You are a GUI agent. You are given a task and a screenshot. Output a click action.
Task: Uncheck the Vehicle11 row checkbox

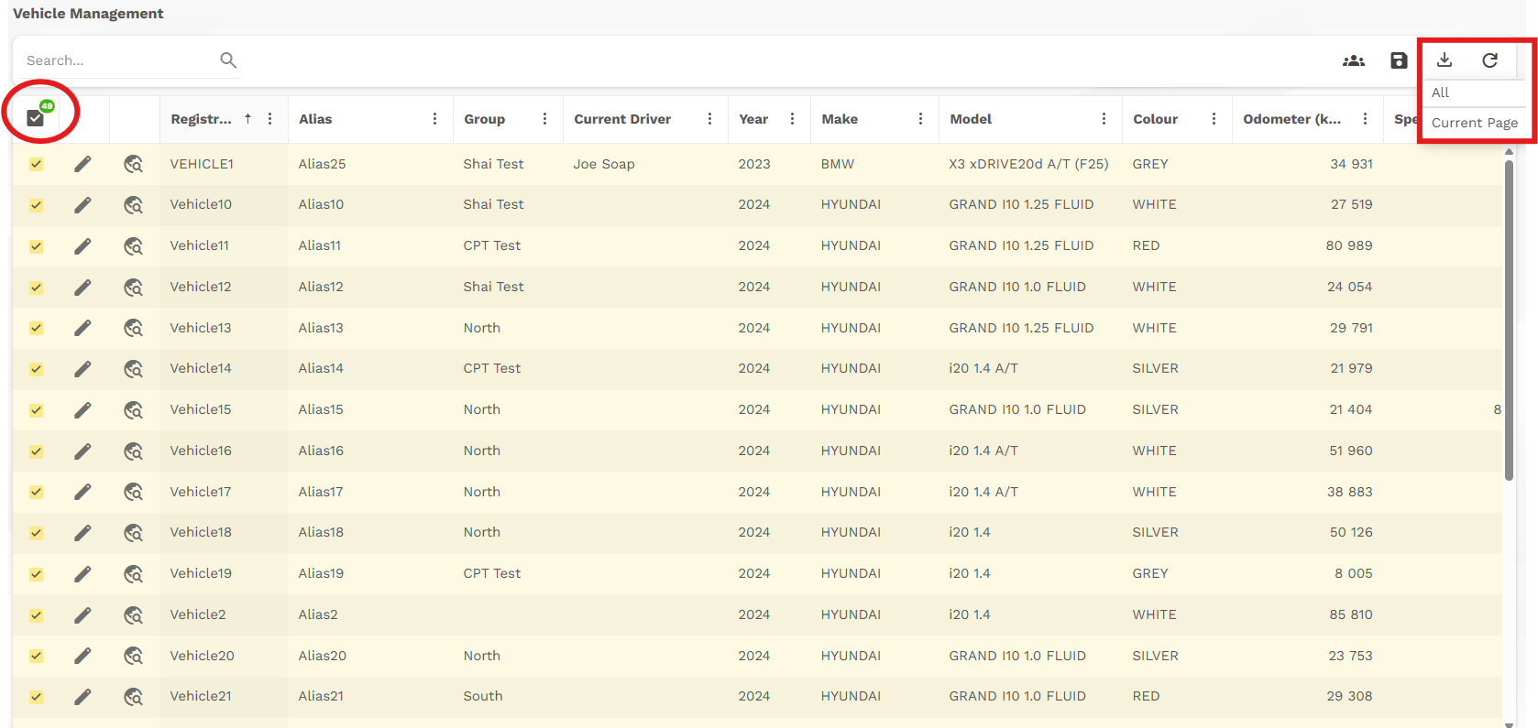pyautogui.click(x=36, y=246)
